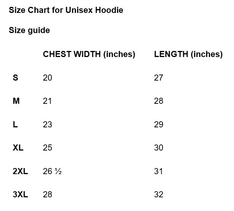Screen dimensions: 234x211
Task: Select chest width value 25 for XL
Action: click(47, 148)
